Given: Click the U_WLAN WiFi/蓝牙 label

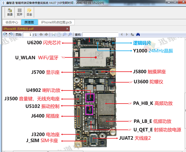Looking at the screenshot, I should point(37,58).
